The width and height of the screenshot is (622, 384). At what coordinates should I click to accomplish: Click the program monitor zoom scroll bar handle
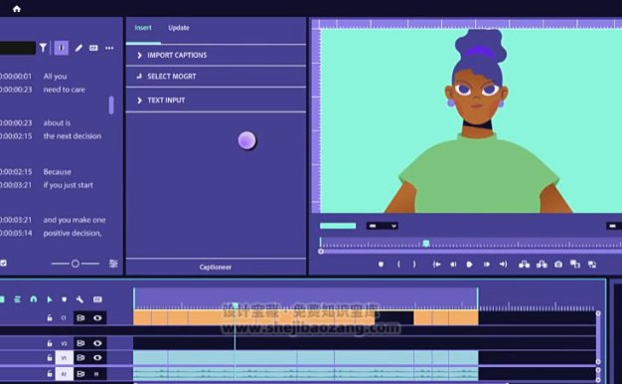321,252
